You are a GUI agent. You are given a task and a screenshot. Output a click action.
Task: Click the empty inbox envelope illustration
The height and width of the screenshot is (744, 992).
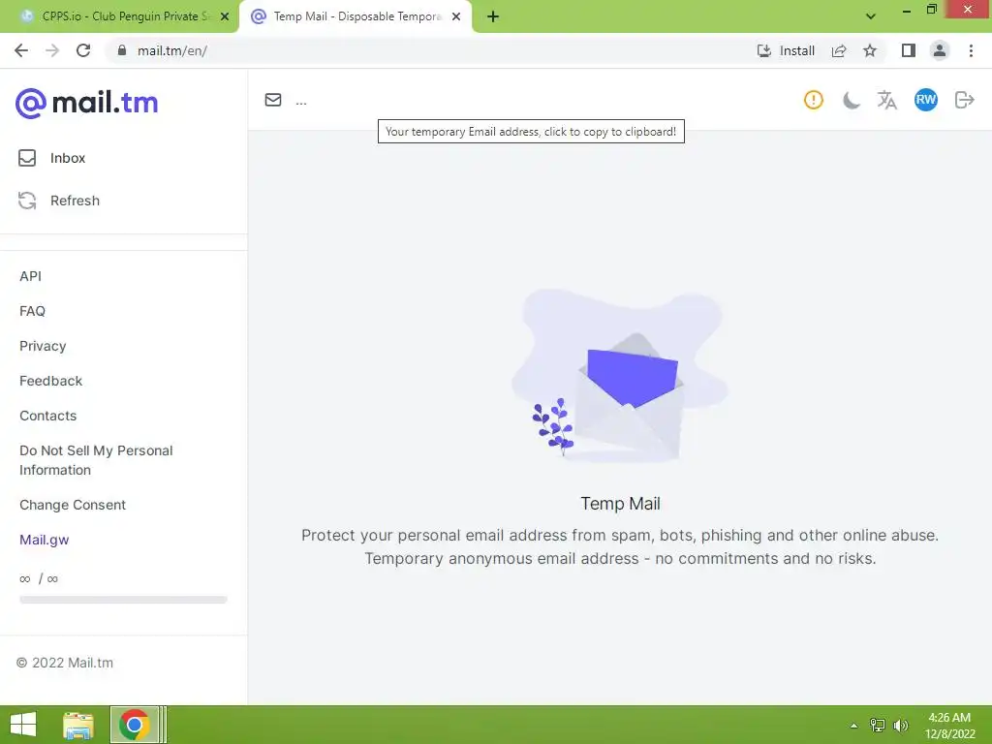[619, 376]
